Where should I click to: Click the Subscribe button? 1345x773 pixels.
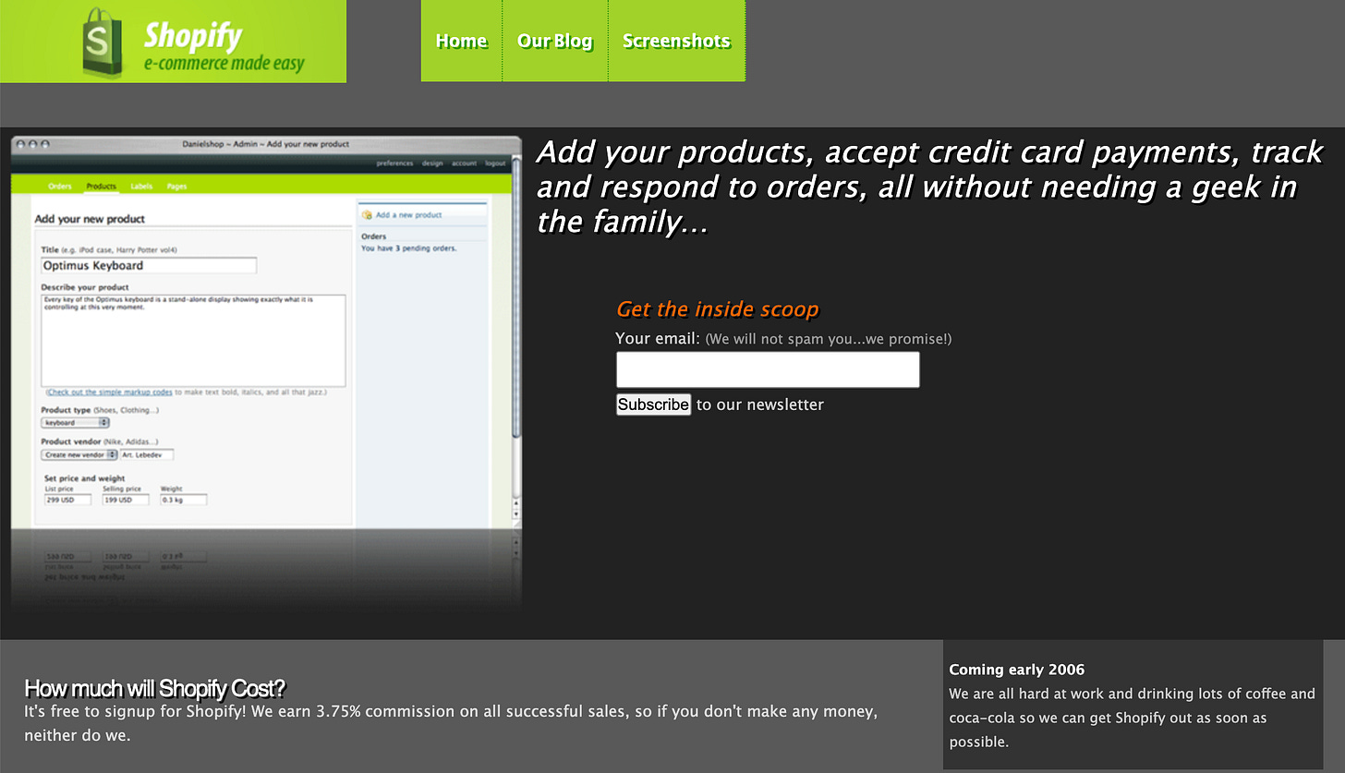tap(653, 405)
